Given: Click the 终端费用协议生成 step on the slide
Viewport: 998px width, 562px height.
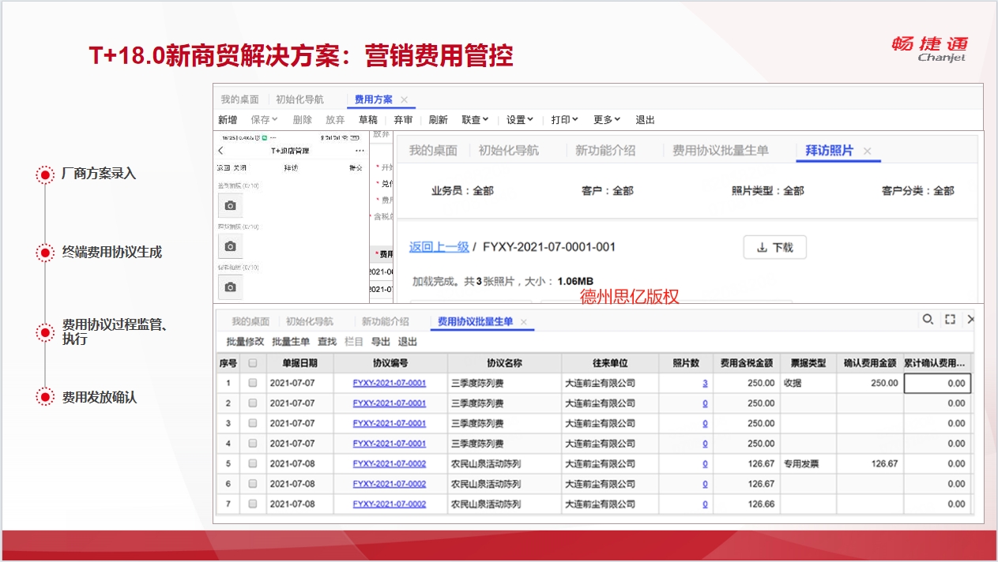Looking at the screenshot, I should (112, 253).
